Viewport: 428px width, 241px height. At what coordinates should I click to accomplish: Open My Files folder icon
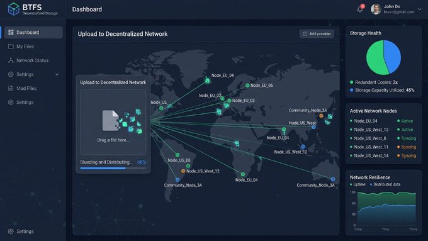(11, 47)
